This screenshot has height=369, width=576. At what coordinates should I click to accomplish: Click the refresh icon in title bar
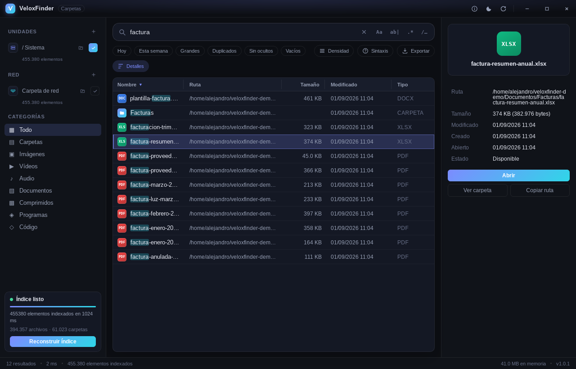coord(503,9)
